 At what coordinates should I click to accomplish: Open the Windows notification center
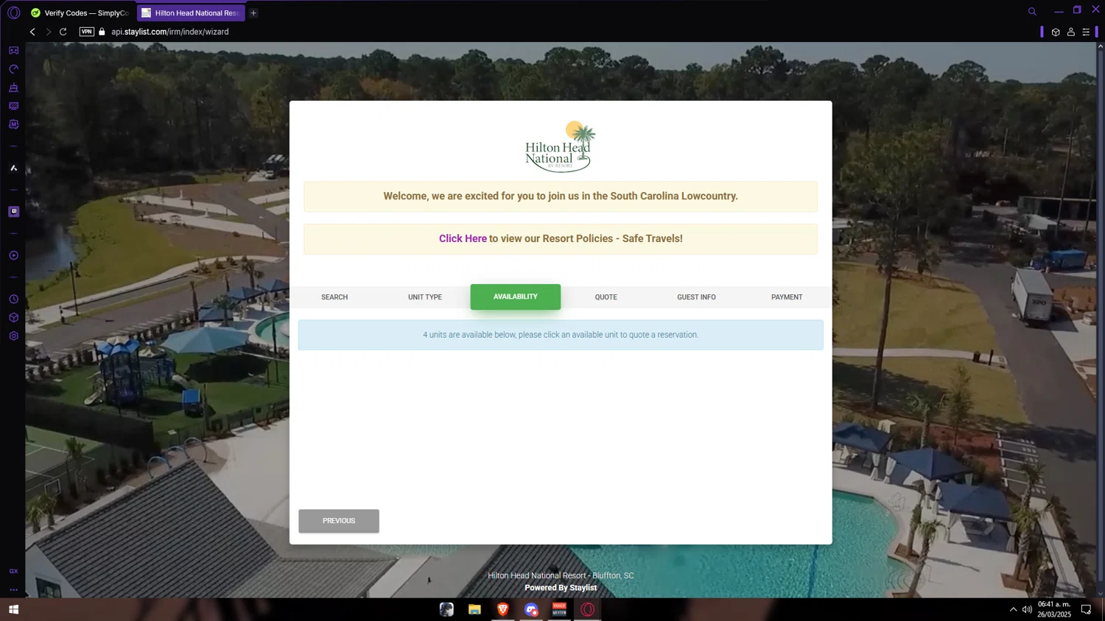1086,609
